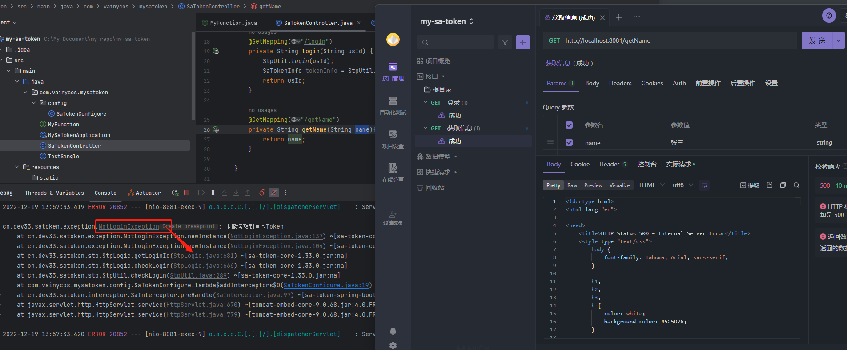This screenshot has width=847, height=350.
Task: Select the Preview response view
Action: pos(593,185)
